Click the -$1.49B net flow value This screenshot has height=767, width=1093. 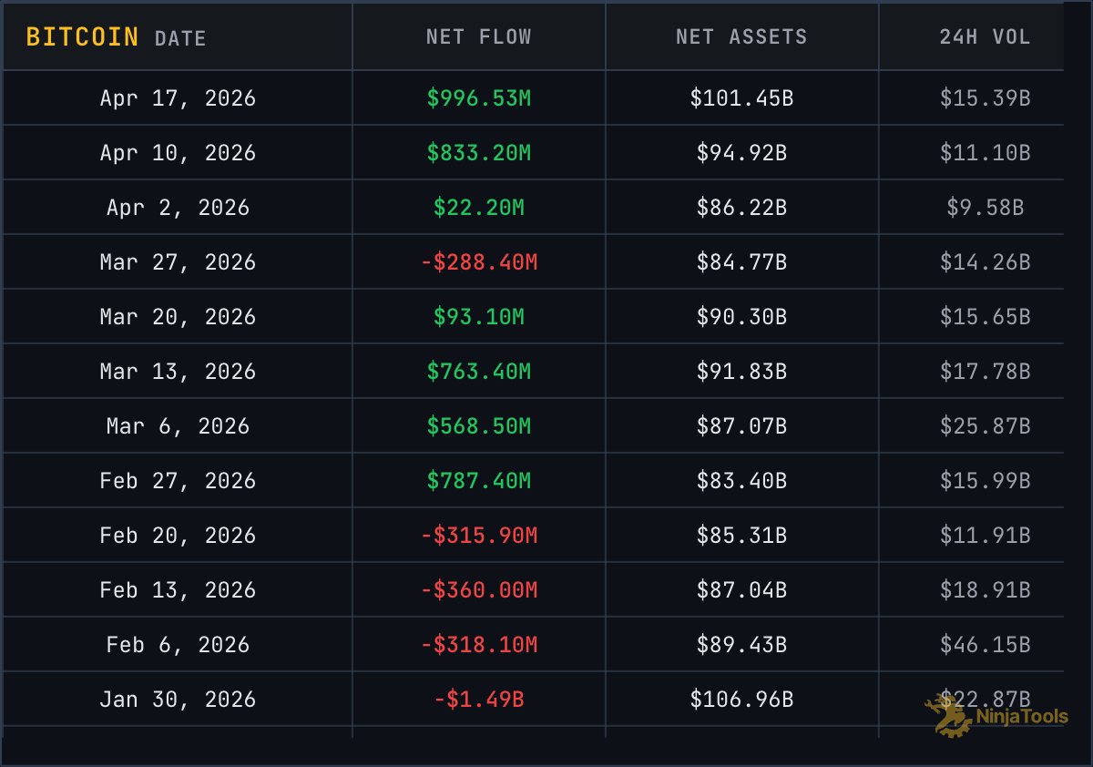(478, 700)
